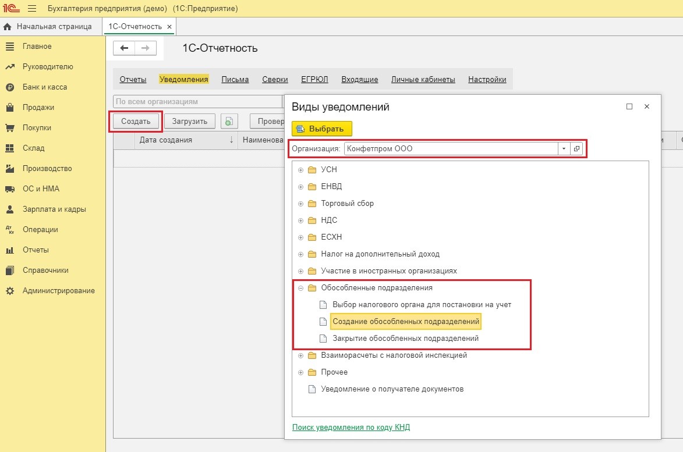Select Закрытие обособленных подразделений item
The image size is (683, 452).
coord(405,339)
